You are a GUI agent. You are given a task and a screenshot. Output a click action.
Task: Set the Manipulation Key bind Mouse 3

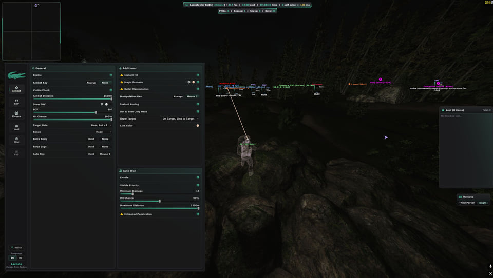[x=192, y=96]
